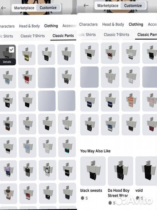This screenshot has width=157, height=210.
Task: Select Classic T-Shirts subtab on left
Action: 33,36
